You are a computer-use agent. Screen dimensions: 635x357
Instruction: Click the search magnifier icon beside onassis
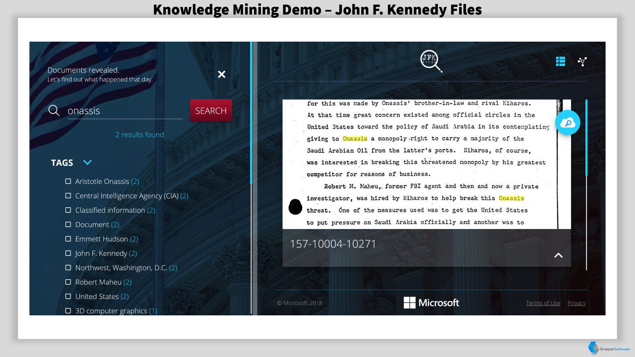(x=54, y=111)
